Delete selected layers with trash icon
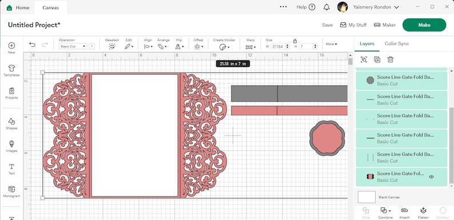Image resolution: width=454 pixels, height=220 pixels. (x=391, y=59)
